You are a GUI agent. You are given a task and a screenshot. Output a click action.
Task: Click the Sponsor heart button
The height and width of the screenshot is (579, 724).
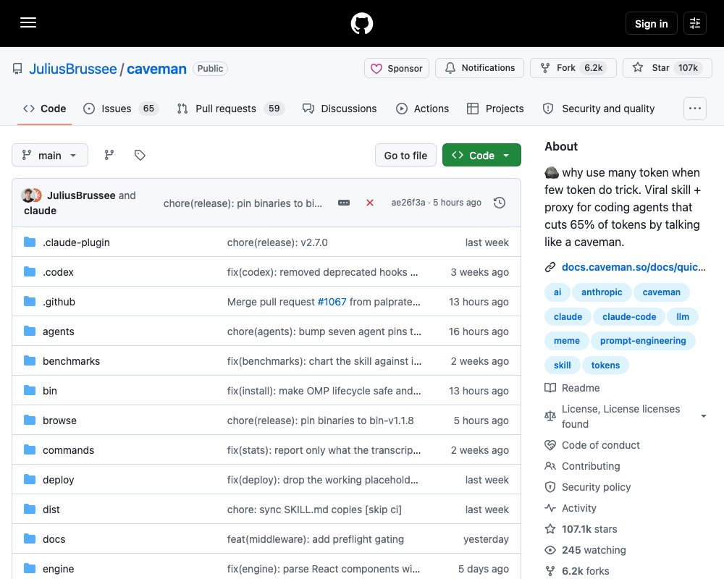pos(397,68)
